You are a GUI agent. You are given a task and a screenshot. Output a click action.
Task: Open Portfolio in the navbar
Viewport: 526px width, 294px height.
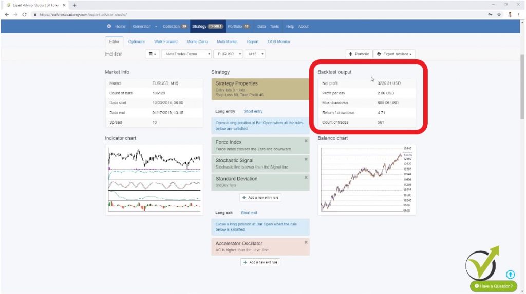(x=238, y=26)
